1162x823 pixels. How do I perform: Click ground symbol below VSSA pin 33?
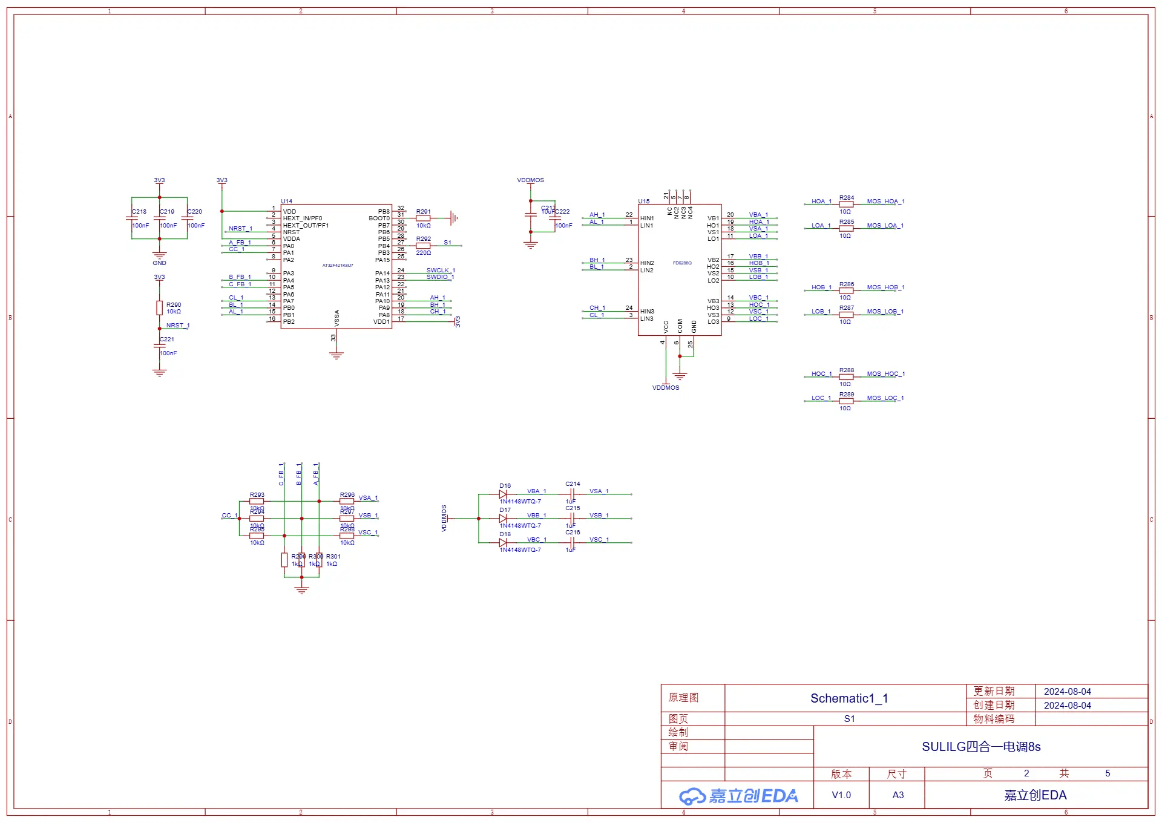point(336,355)
